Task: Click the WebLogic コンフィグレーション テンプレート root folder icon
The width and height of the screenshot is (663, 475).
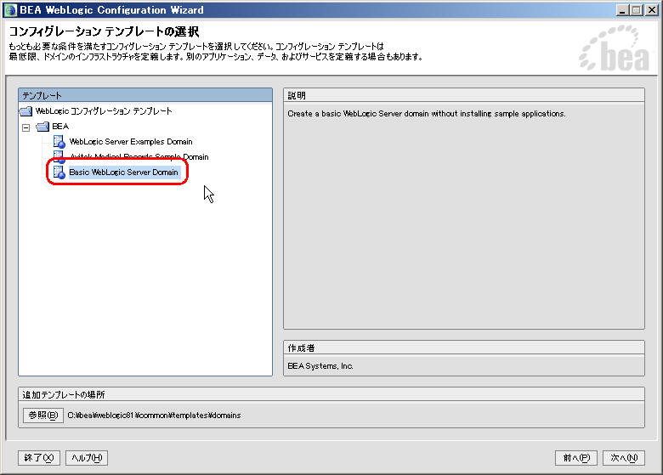Action: (x=25, y=111)
